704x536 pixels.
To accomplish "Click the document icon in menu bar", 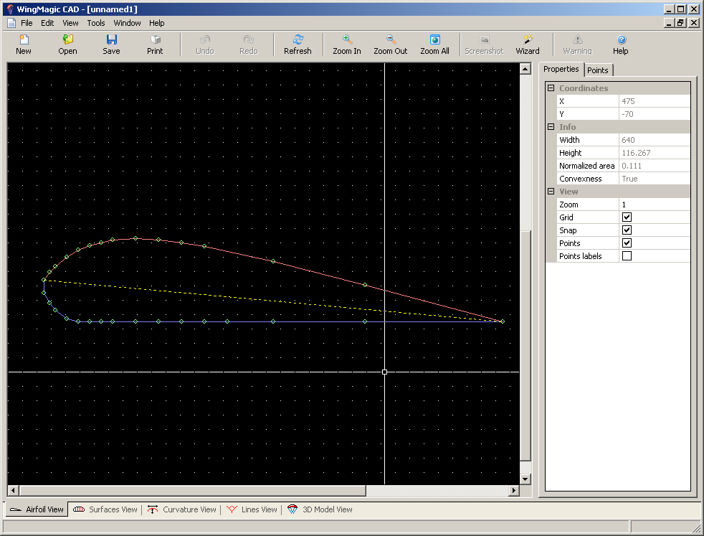I will click(x=11, y=23).
